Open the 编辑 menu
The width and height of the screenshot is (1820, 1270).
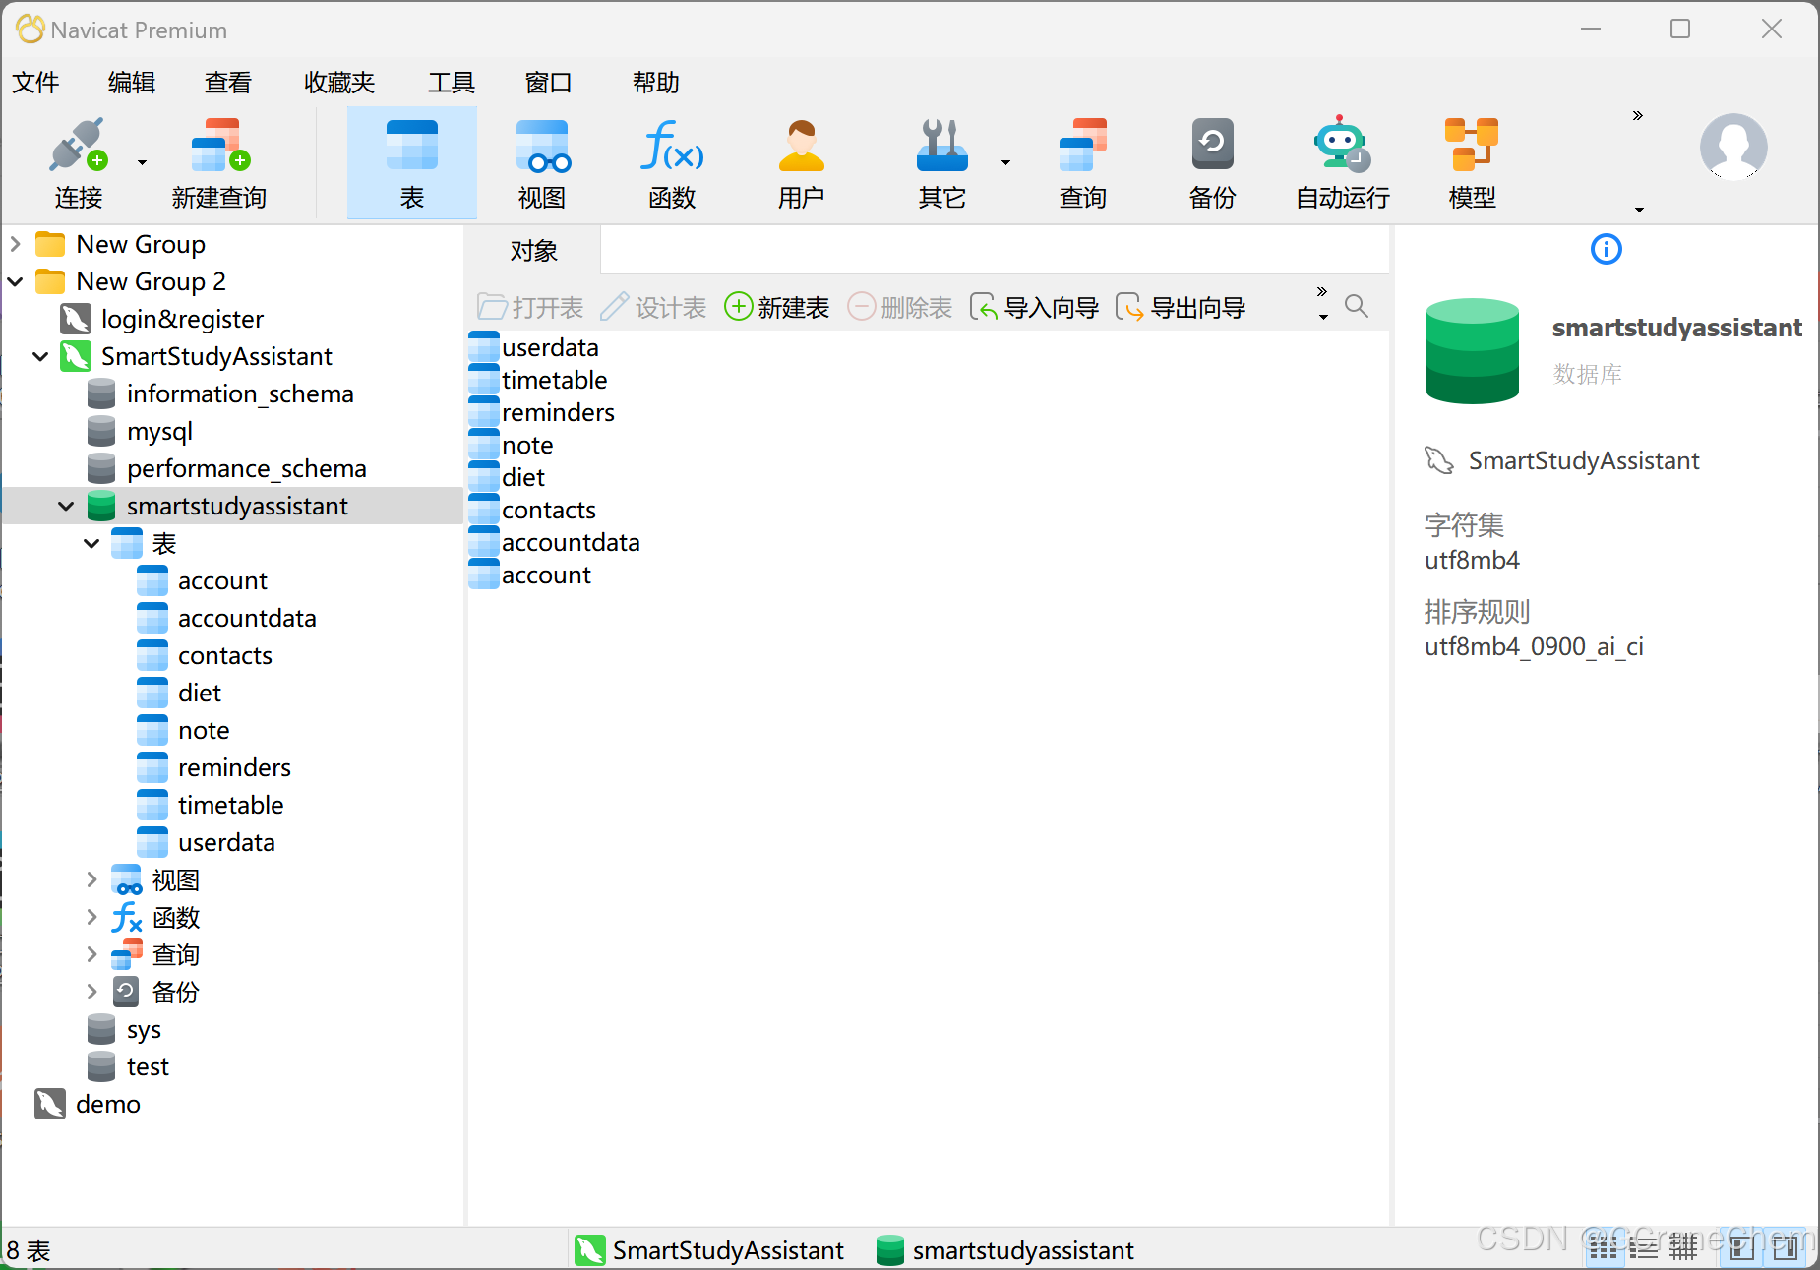(x=132, y=83)
